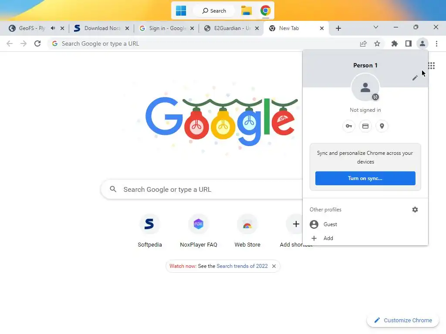
Task: Reload the current page
Action: (37, 43)
